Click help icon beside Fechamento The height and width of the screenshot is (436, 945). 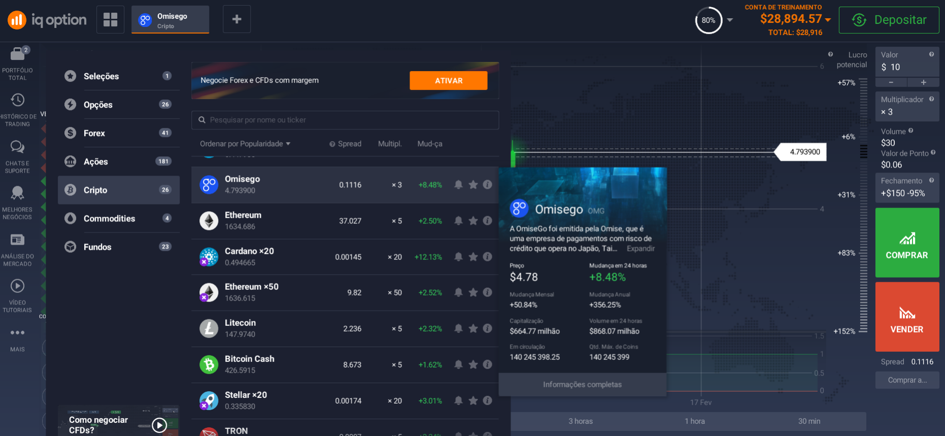point(931,180)
